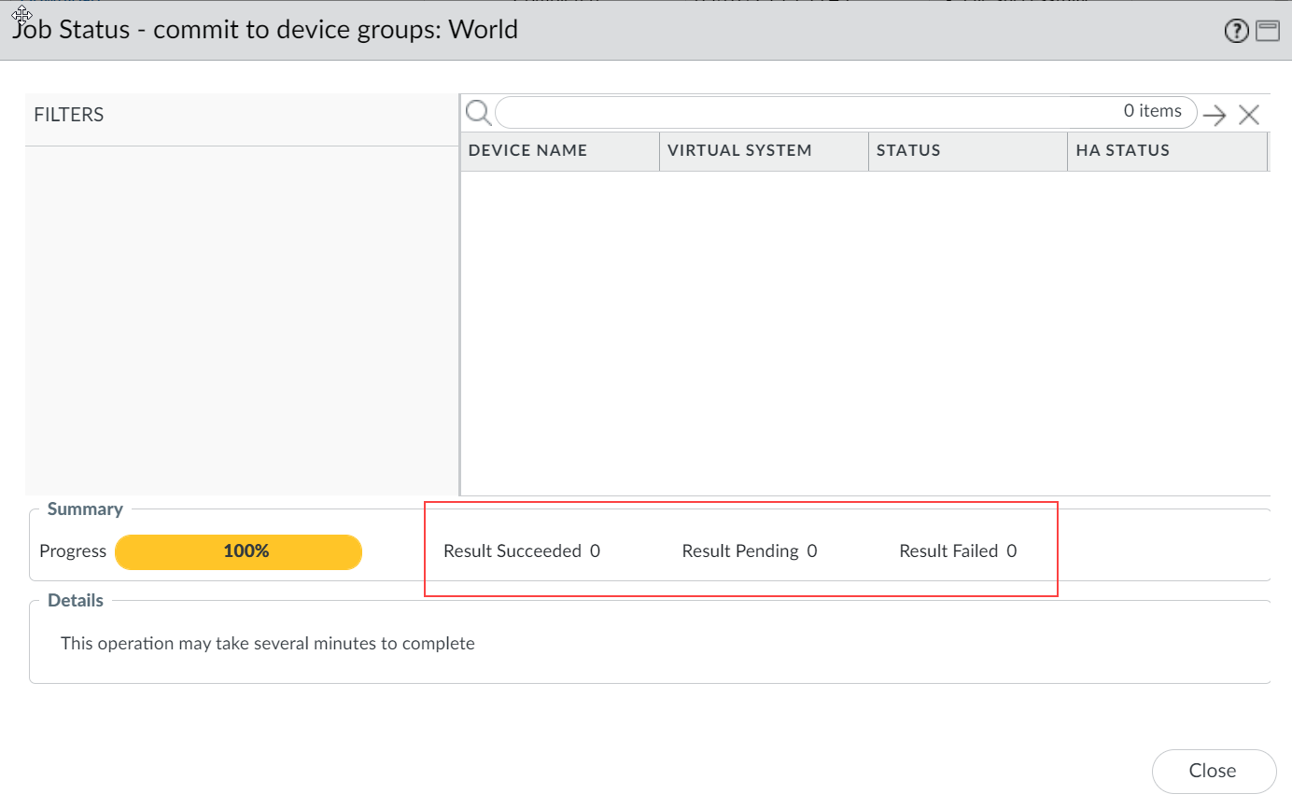The height and width of the screenshot is (808, 1292).
Task: Click the 0 items counter in the search bar
Action: coord(1154,111)
